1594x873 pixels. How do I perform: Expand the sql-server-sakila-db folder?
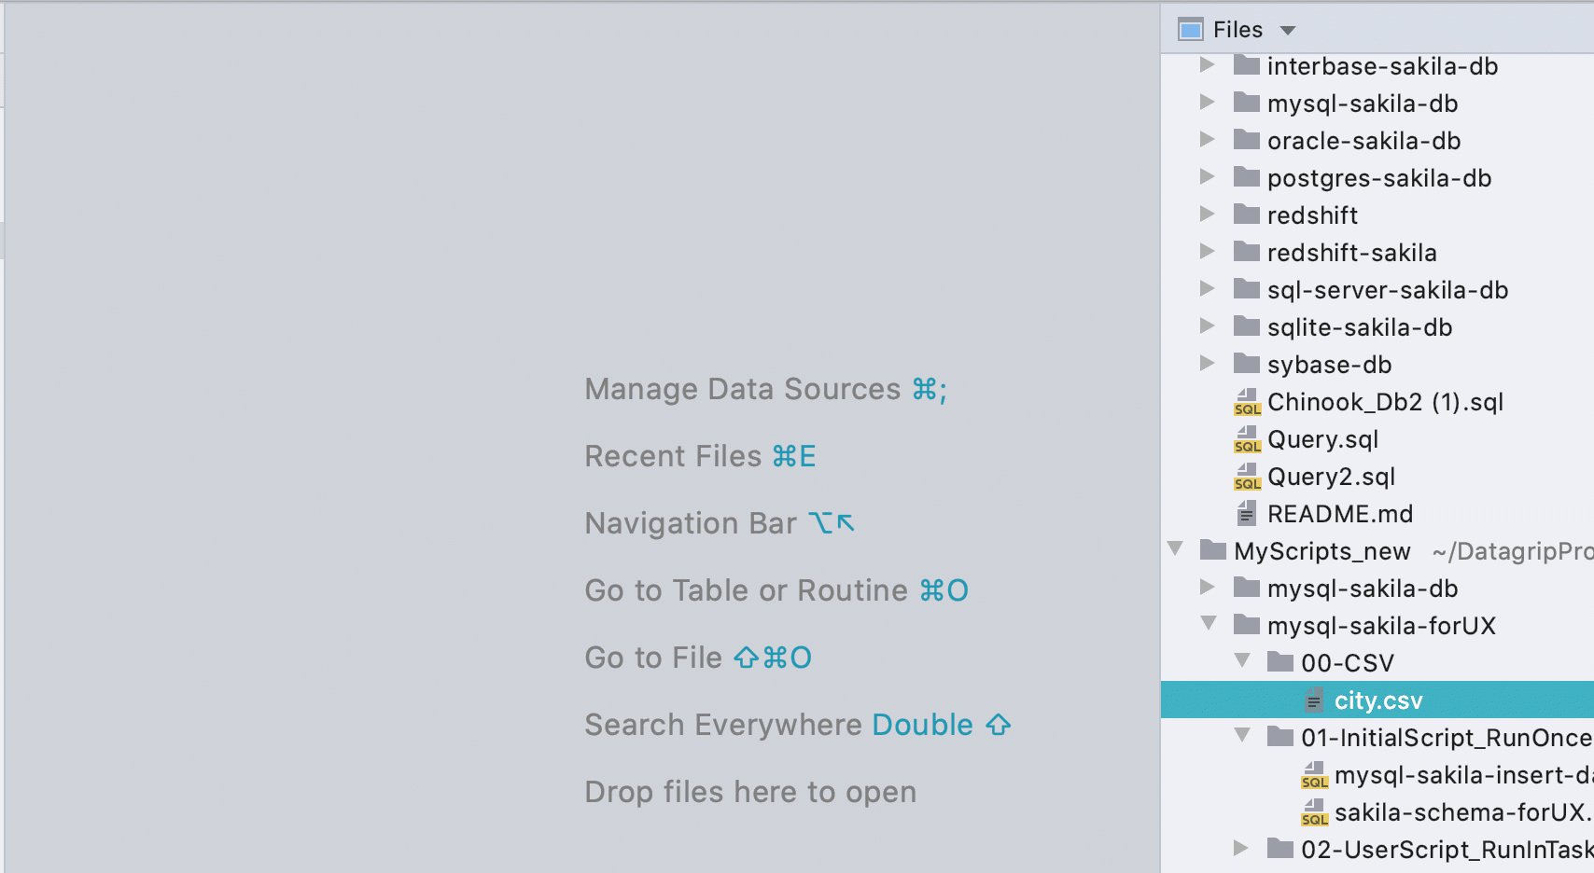pyautogui.click(x=1207, y=289)
